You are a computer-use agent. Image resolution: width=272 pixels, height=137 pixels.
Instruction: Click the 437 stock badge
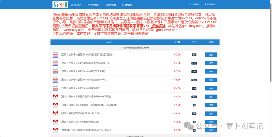pyautogui.click(x=194, y=55)
